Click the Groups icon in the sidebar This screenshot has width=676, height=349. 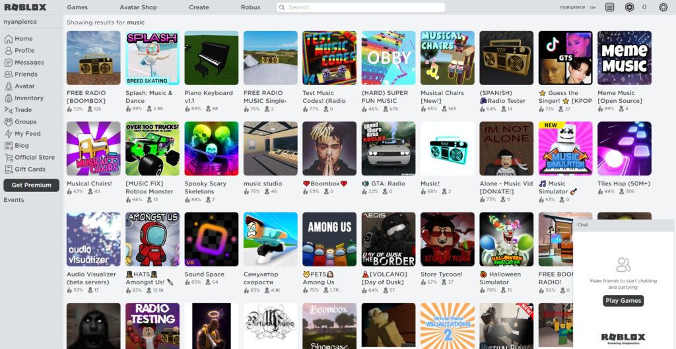tap(8, 122)
